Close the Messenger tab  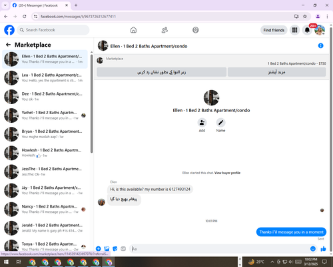tap(67, 5)
